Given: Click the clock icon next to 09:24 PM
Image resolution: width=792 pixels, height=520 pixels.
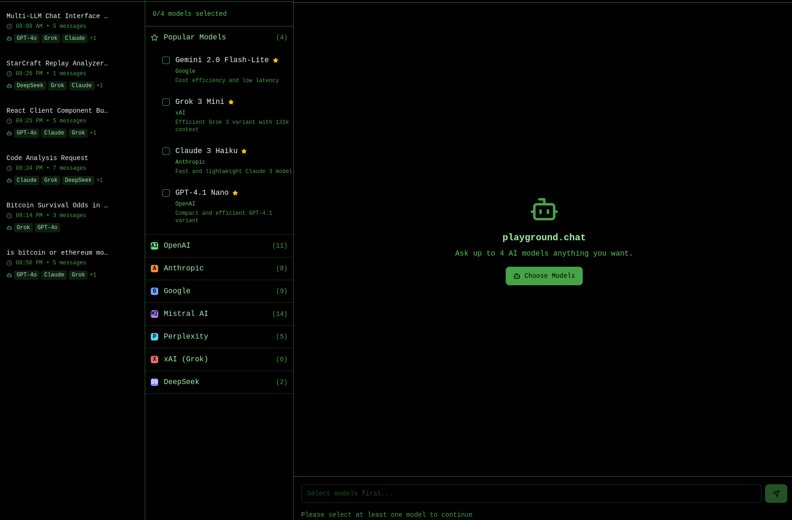Looking at the screenshot, I should coord(9,168).
